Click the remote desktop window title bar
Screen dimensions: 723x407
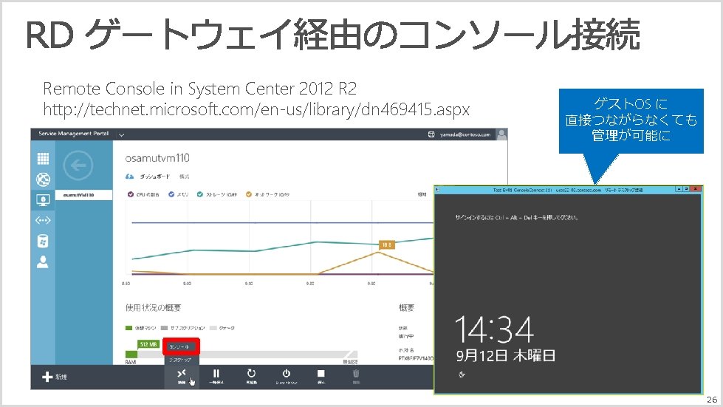(568, 189)
